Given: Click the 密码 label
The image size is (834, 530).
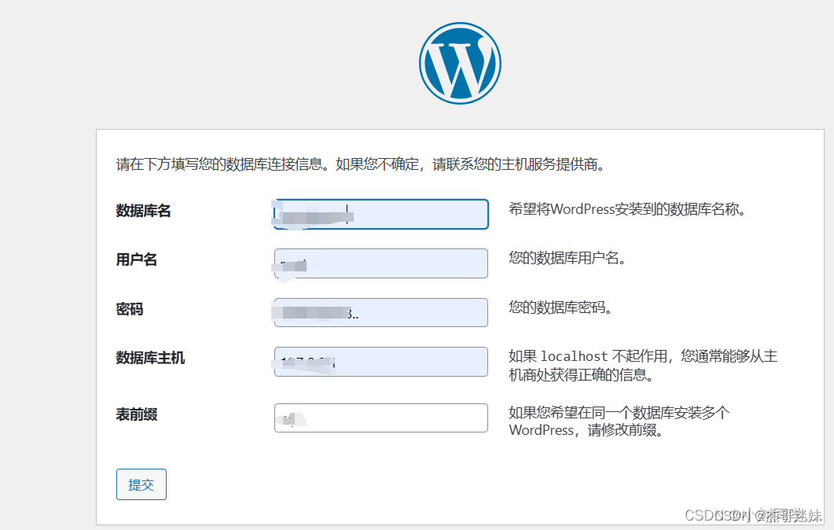Looking at the screenshot, I should [130, 309].
